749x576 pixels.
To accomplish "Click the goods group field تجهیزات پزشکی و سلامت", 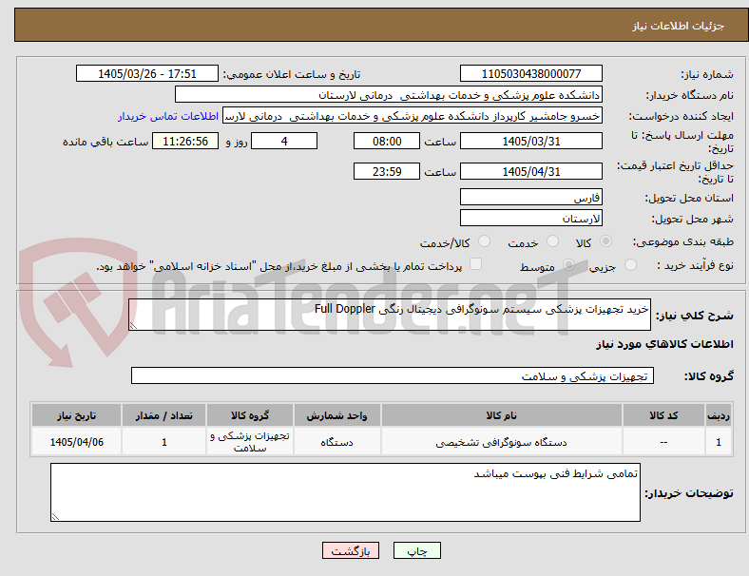I will 393,375.
